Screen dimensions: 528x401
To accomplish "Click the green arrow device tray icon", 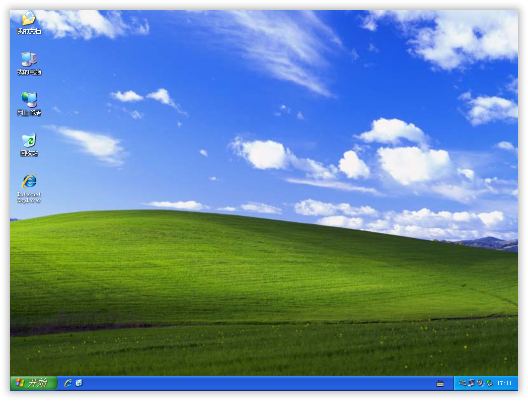I will pos(489,383).
